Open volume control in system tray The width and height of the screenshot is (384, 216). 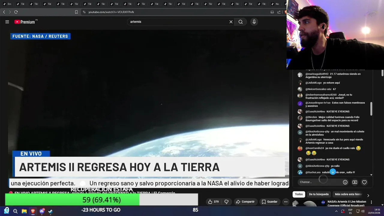pos(363,211)
